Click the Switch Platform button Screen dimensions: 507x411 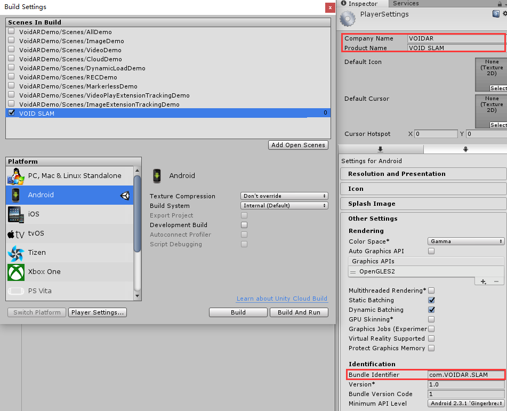(37, 312)
